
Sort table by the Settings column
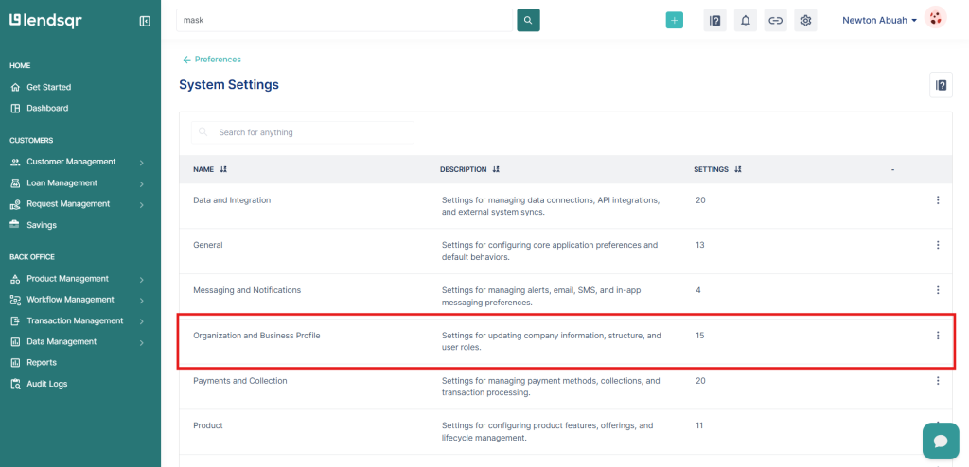(738, 169)
